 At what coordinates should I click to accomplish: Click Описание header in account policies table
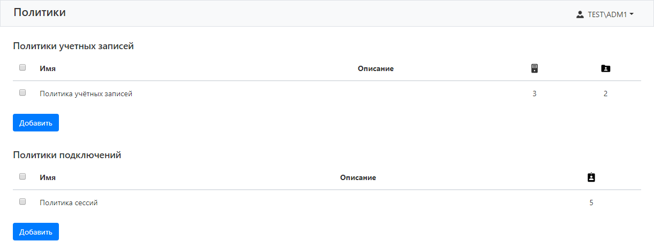pyautogui.click(x=375, y=68)
